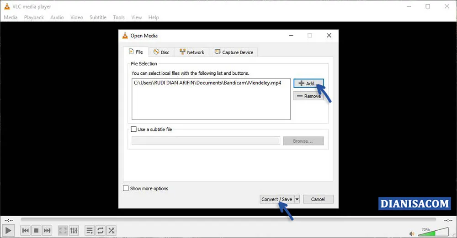Toggle the playlist view icon
This screenshot has width=457, height=238.
[x=90, y=231]
